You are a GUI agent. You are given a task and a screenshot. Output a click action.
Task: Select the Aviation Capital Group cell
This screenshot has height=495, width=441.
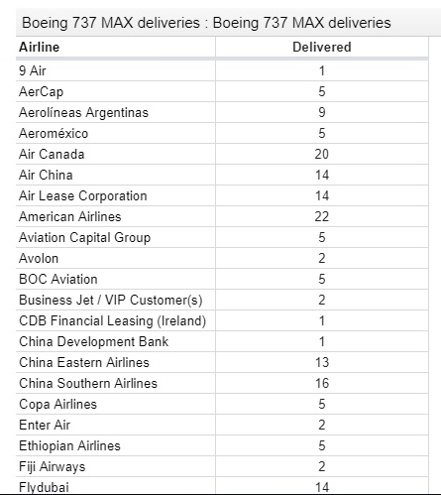[x=116, y=237]
